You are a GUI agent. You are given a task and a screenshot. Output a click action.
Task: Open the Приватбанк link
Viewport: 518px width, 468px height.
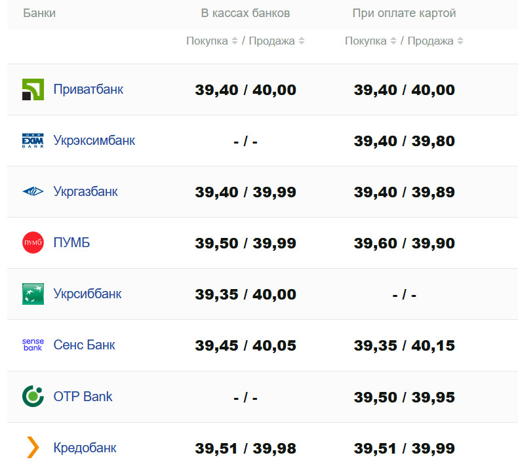click(88, 89)
